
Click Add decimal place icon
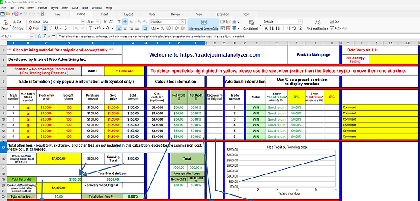[177, 28]
